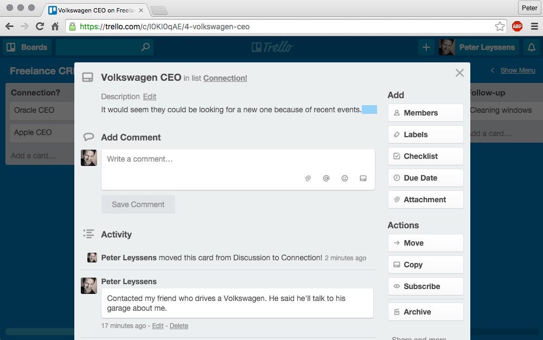Go to the browser home page icon
This screenshot has height=340, width=543.
[55, 27]
